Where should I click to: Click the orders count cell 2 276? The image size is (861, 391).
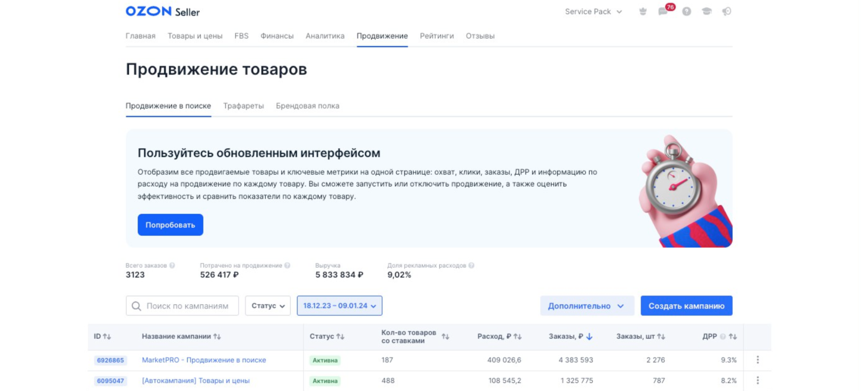tap(655, 360)
